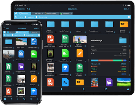Open history clock icon in iPad breadcrumb bar
The image size is (135, 105).
tap(16, 17)
